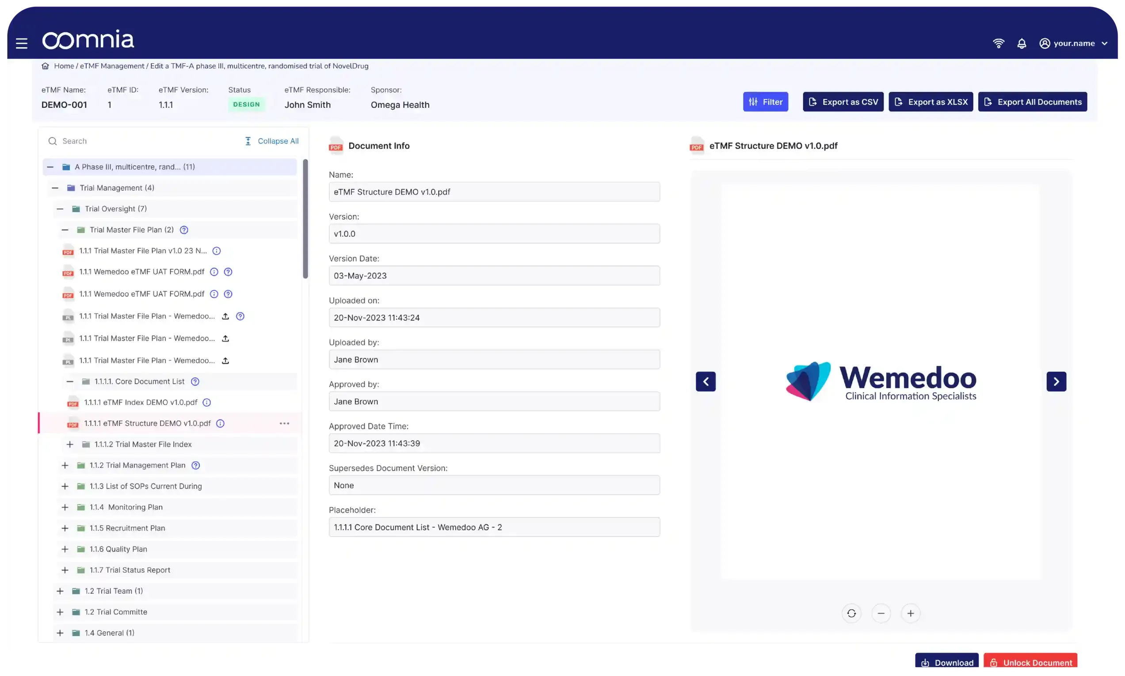Open eTMF Management breadcrumb link
Screen dimensions: 1125x676
point(112,66)
